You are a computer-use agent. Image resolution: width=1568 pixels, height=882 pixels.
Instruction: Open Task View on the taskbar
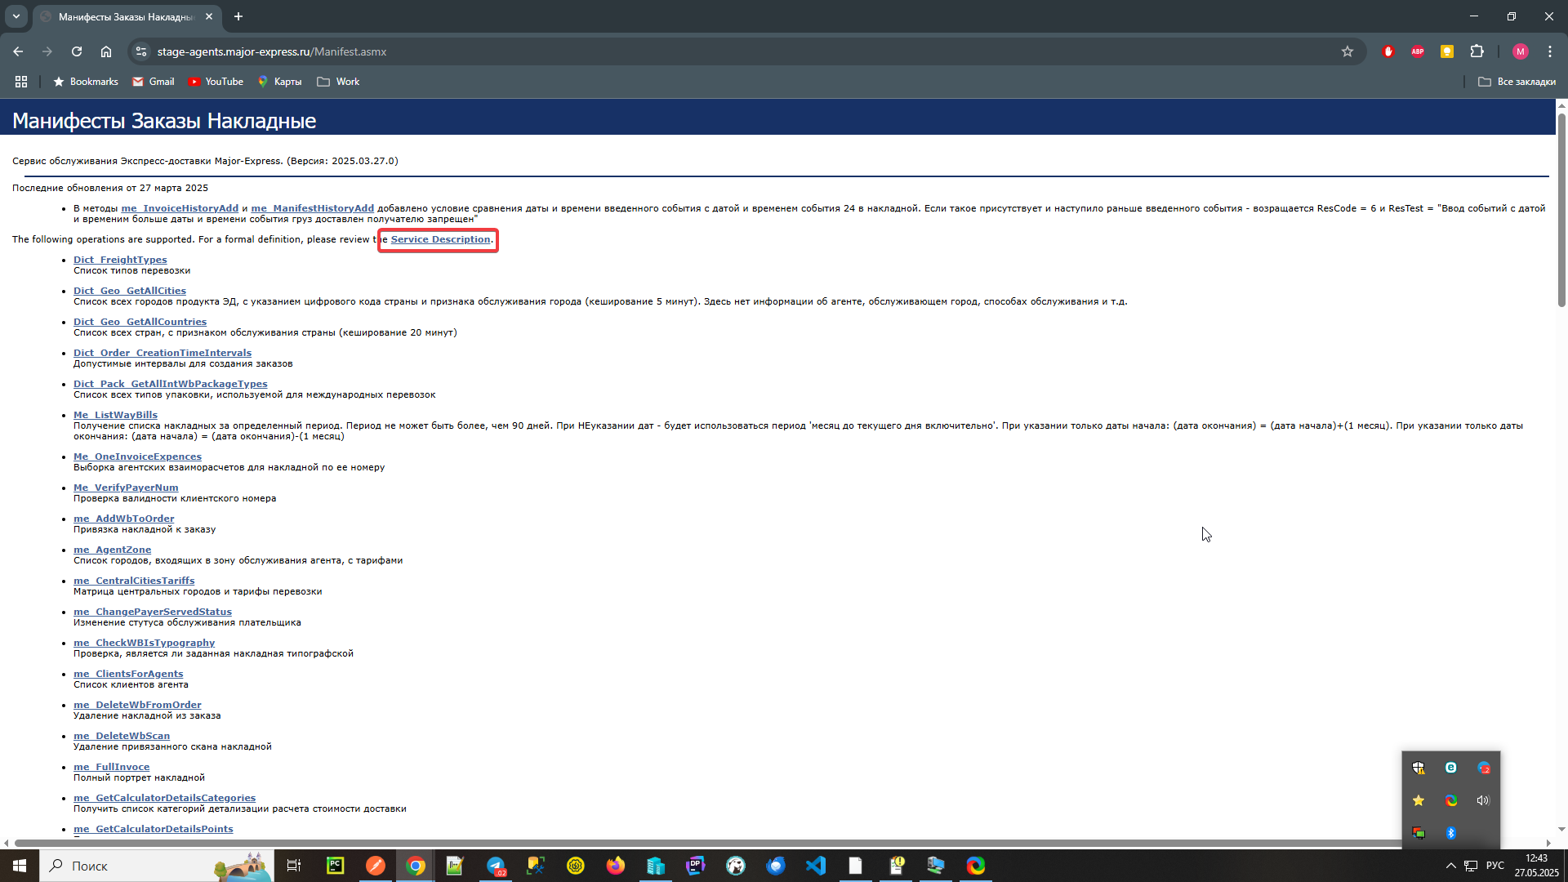(x=294, y=866)
